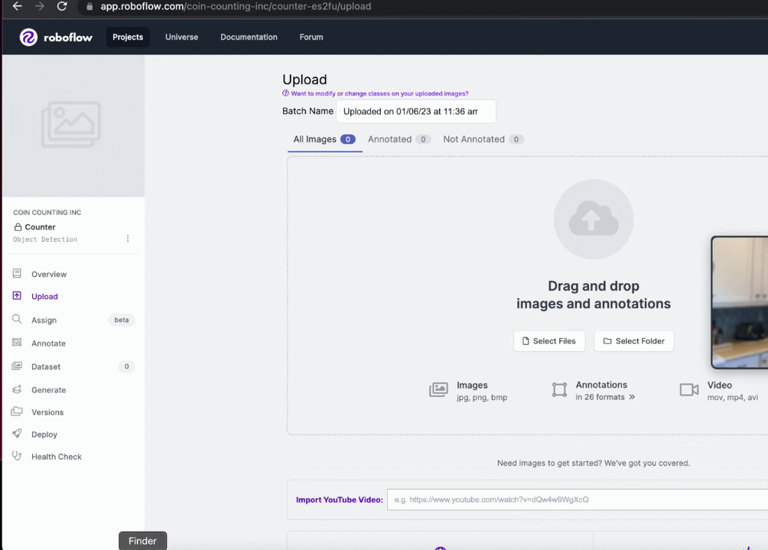Open the Annotate page
The height and width of the screenshot is (550, 768).
[48, 343]
